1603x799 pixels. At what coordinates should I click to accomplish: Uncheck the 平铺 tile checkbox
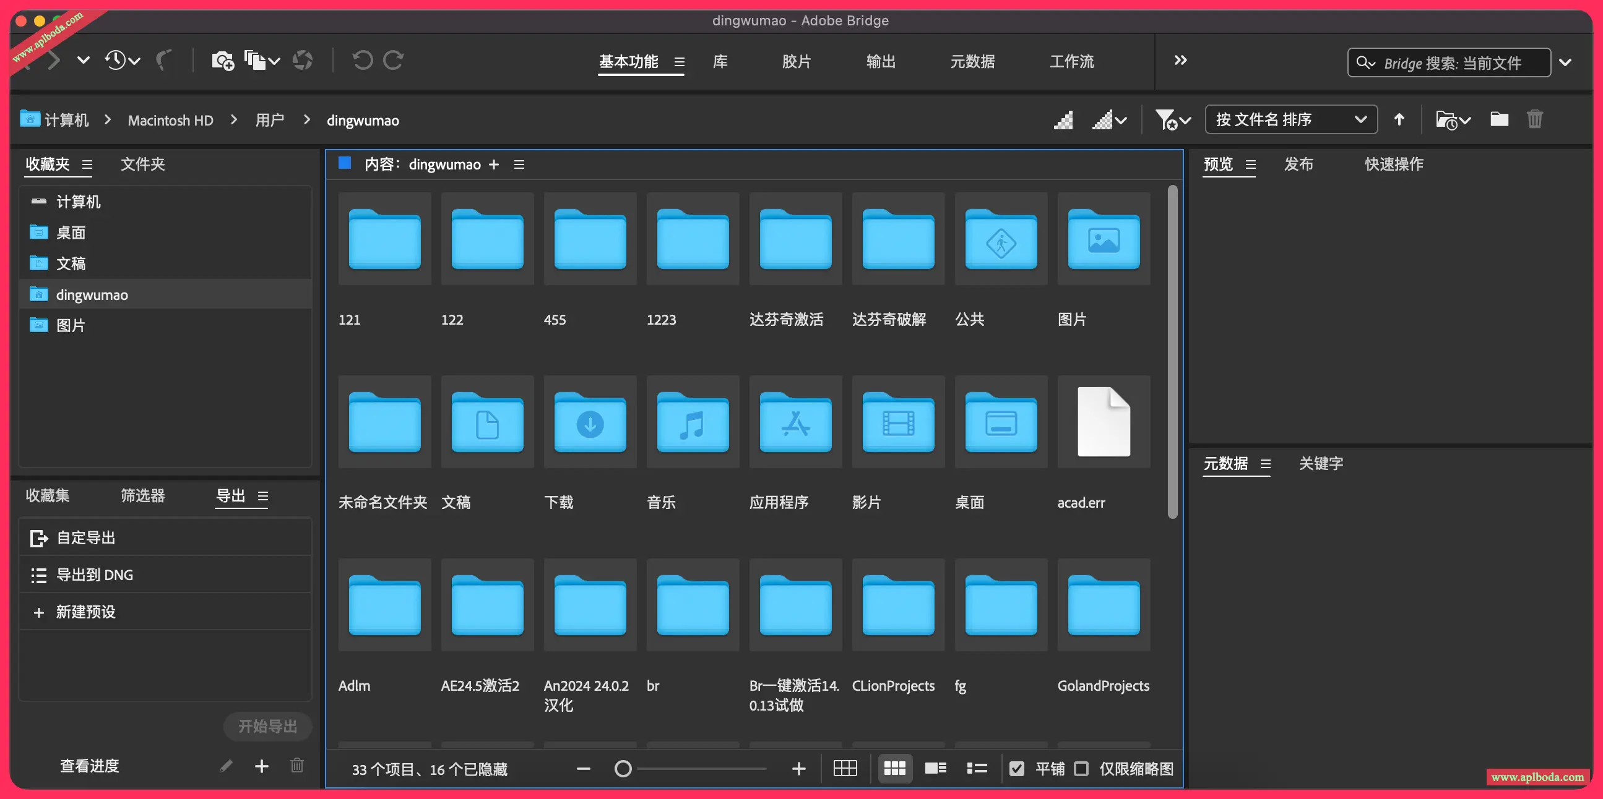pyautogui.click(x=1017, y=769)
